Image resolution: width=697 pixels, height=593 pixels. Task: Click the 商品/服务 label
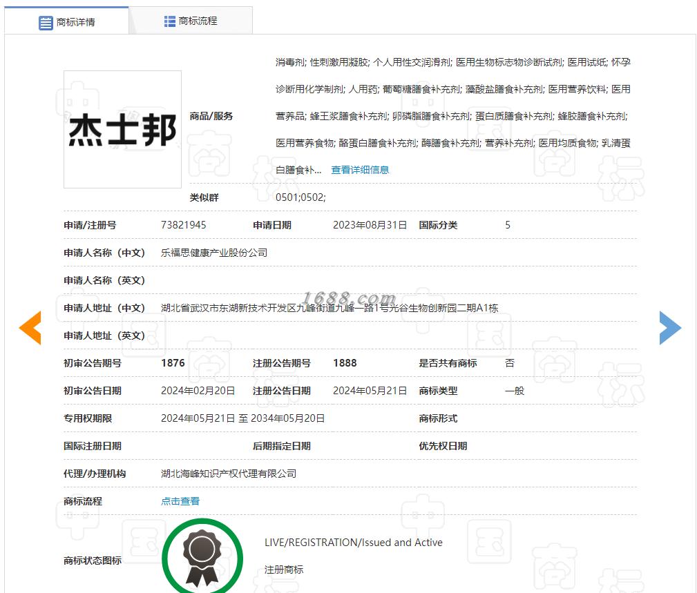pos(211,116)
